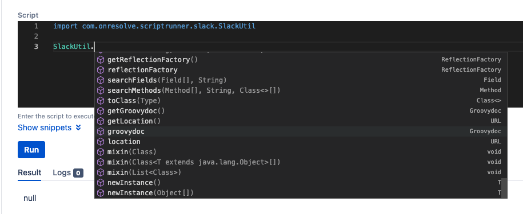Click the cube icon beside location
The width and height of the screenshot is (523, 214).
(101, 142)
